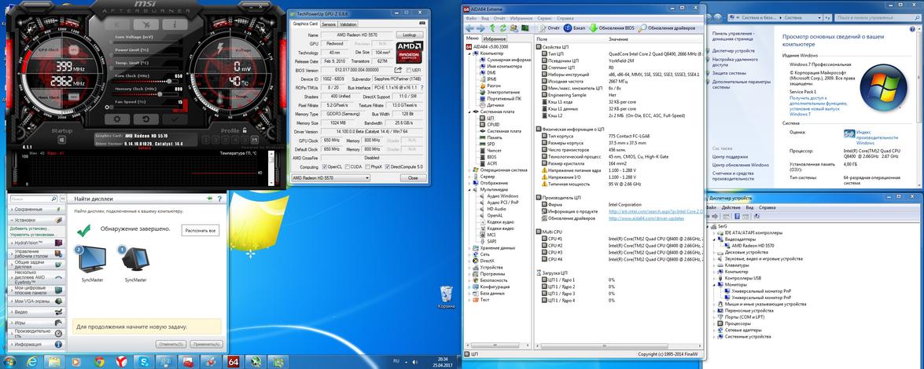
Task: Open AIDA64 Справка menu
Action: 565,18
